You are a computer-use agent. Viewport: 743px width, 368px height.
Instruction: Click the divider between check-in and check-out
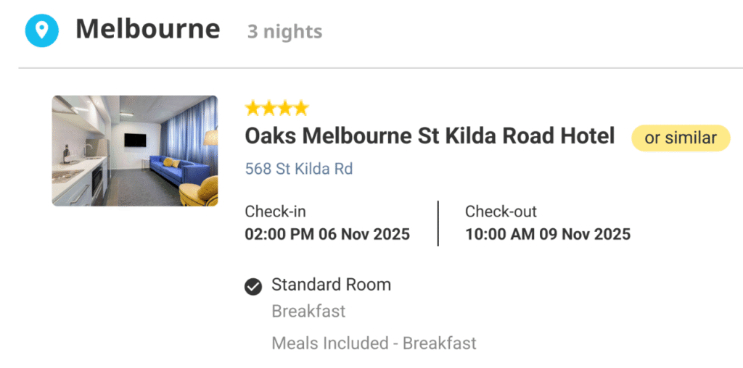point(438,223)
